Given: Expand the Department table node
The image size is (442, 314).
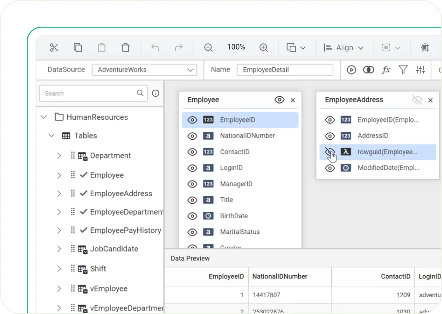Looking at the screenshot, I should coord(59,156).
